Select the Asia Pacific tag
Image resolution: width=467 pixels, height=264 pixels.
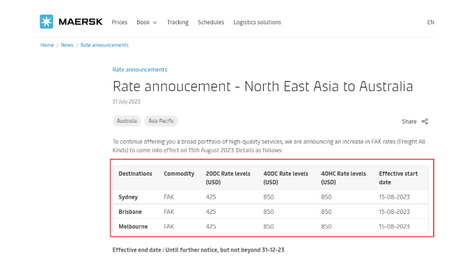pyautogui.click(x=161, y=121)
